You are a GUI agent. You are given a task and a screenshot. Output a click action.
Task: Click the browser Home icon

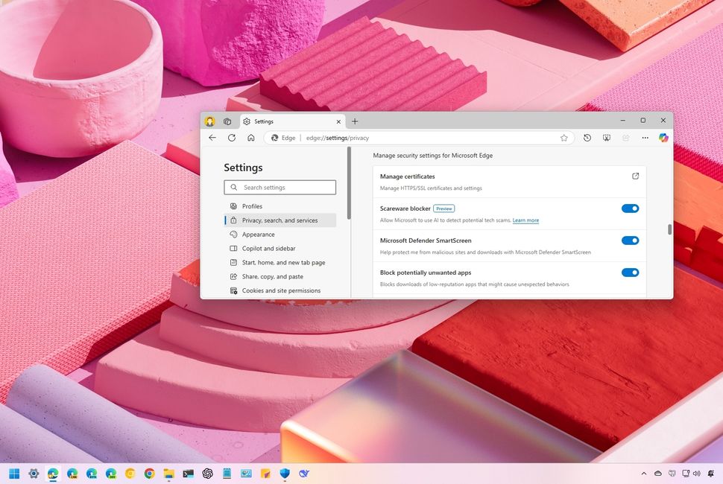(250, 138)
